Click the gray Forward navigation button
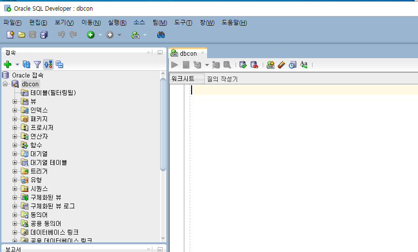Screen dimensions: 418x252 [109, 35]
